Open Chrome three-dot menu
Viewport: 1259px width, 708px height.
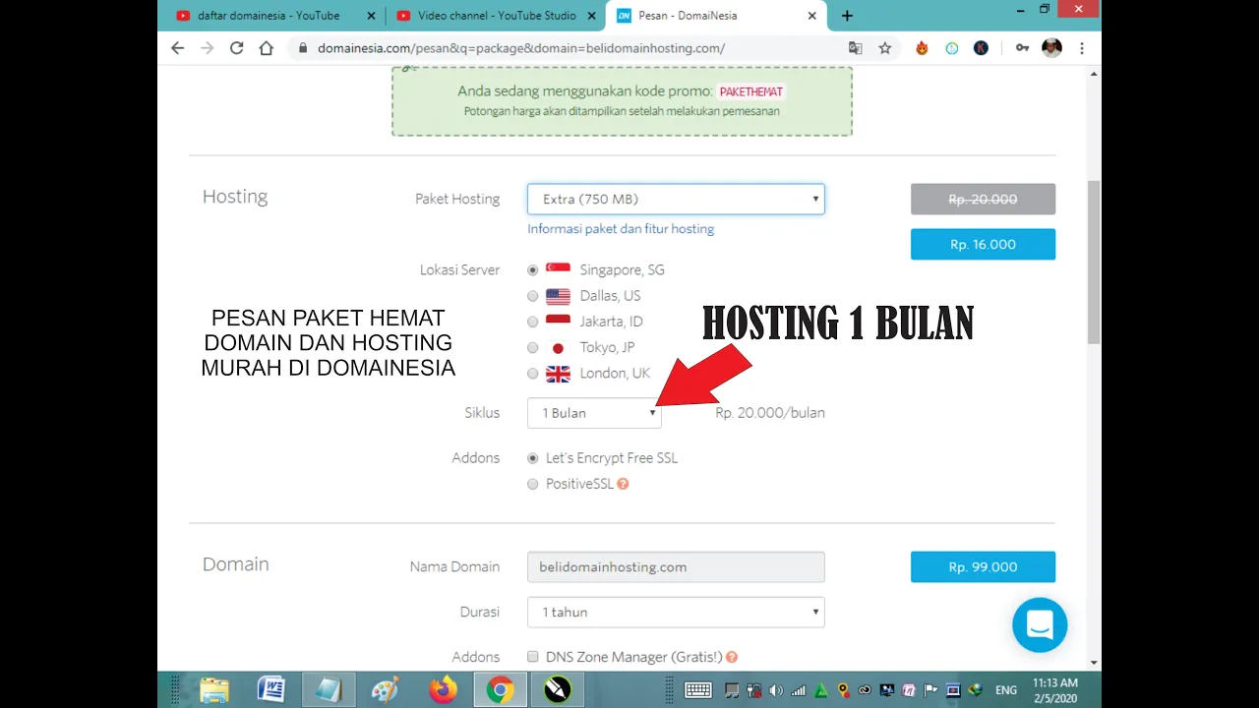coord(1082,47)
